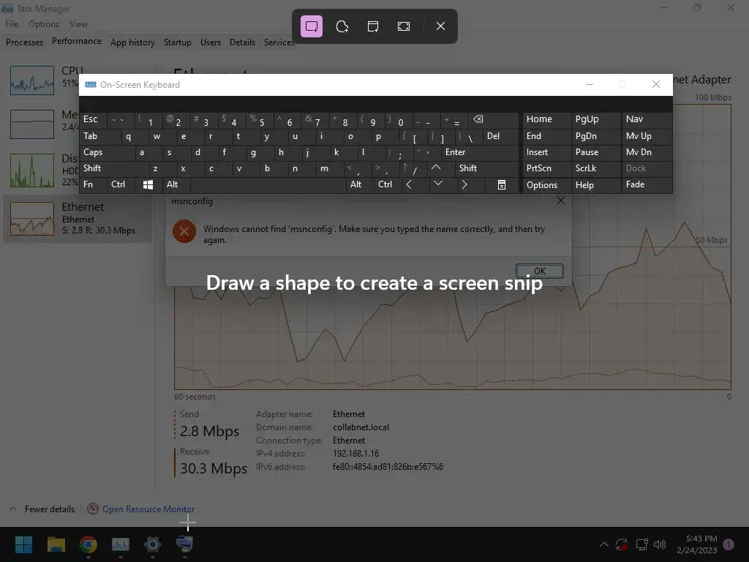The image size is (749, 562).
Task: Toggle the Fn key on the keyboard
Action: click(93, 184)
